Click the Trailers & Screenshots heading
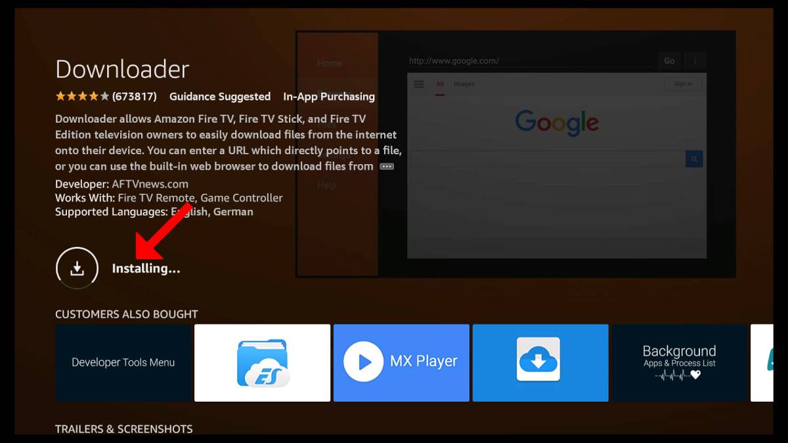Image resolution: width=788 pixels, height=443 pixels. (x=124, y=429)
